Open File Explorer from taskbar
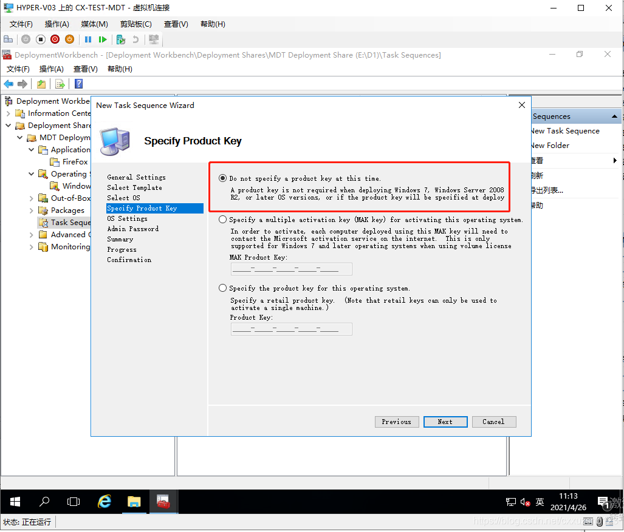The height and width of the screenshot is (532, 624). click(x=134, y=502)
